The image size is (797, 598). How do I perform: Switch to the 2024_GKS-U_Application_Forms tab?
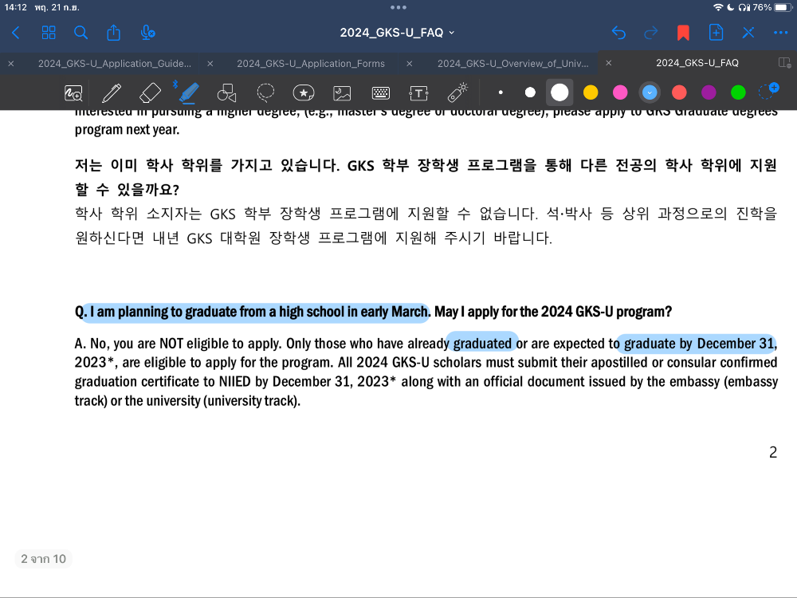click(x=310, y=63)
